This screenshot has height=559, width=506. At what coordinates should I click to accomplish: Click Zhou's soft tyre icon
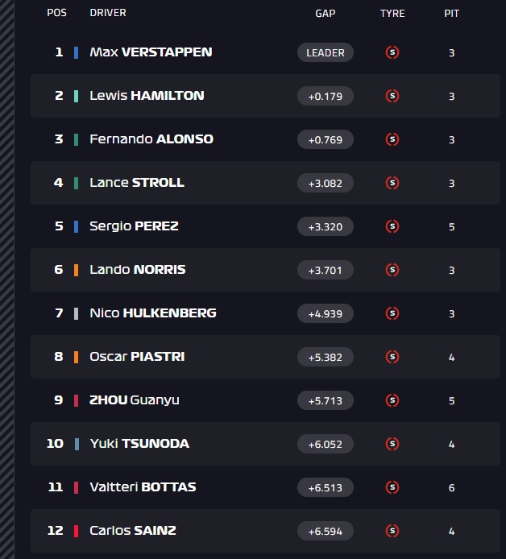(x=392, y=400)
